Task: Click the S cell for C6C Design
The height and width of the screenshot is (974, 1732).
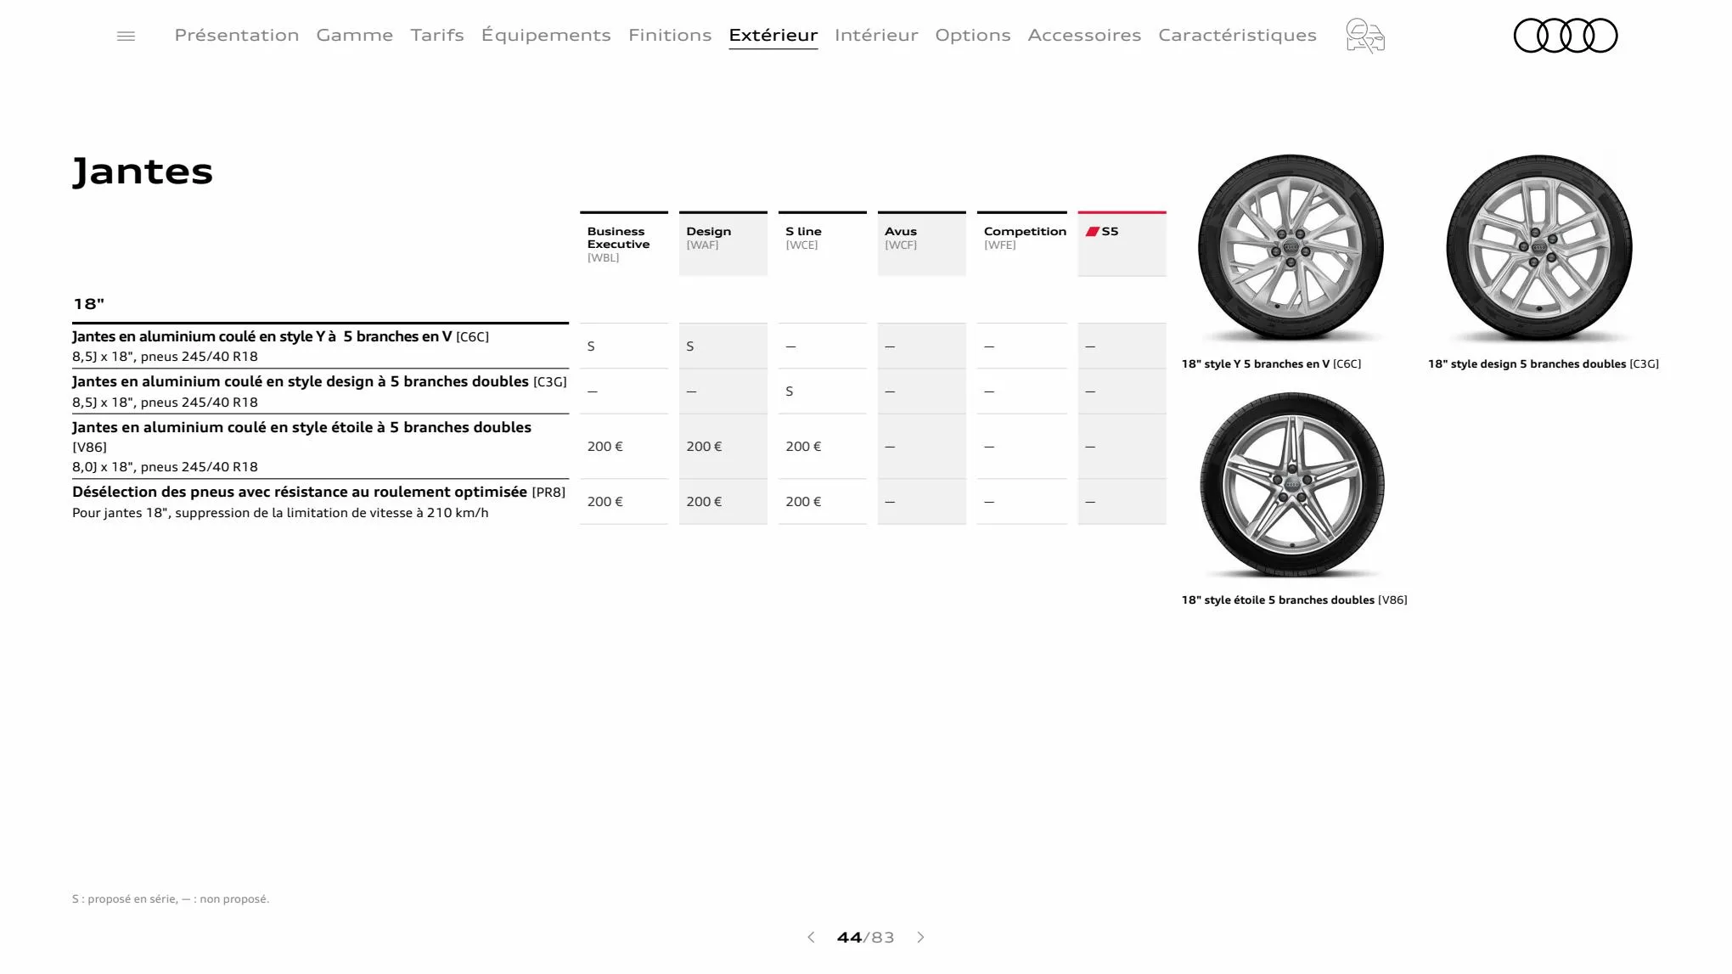Action: [723, 346]
